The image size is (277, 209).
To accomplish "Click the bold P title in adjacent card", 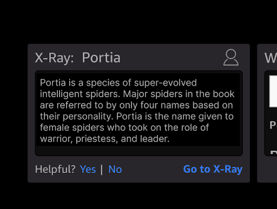I will pos(273,125).
